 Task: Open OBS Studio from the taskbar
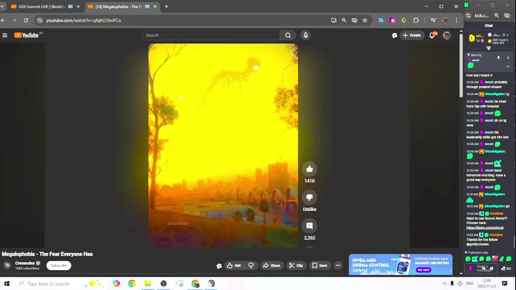click(x=164, y=284)
